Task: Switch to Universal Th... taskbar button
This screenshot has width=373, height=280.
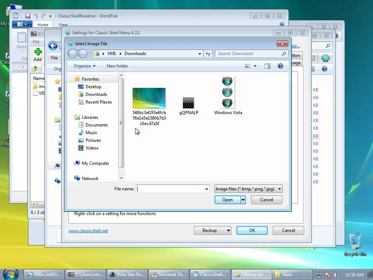Action: (x=169, y=275)
